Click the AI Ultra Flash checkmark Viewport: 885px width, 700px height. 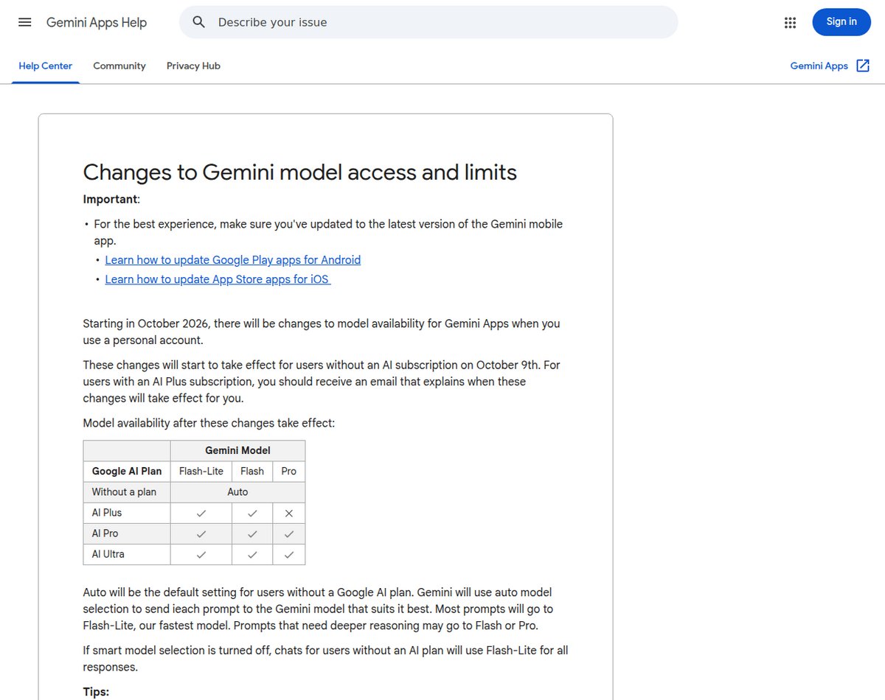tap(252, 555)
